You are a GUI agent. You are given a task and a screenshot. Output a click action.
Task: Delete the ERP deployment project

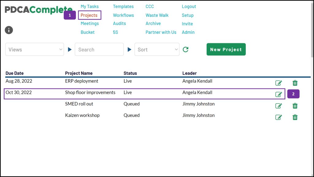[295, 83]
